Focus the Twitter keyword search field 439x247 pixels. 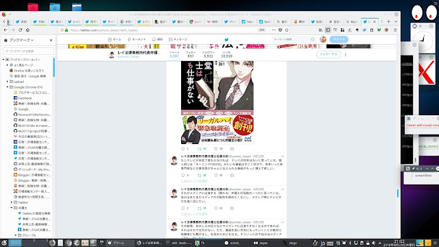294,40
